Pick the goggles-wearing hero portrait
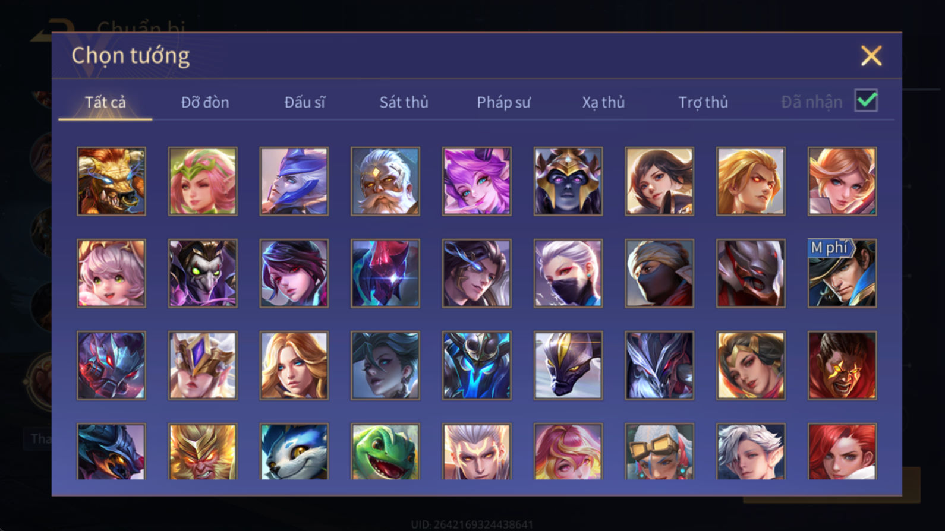 (659, 451)
